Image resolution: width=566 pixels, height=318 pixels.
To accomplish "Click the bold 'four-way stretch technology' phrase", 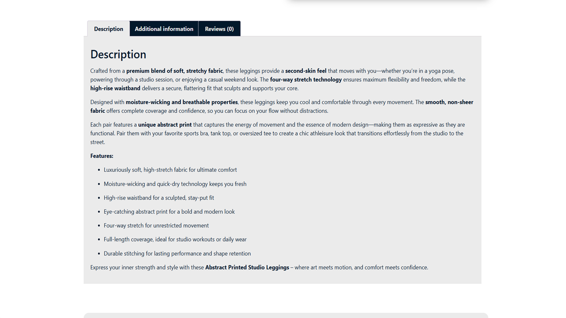I will (x=306, y=79).
